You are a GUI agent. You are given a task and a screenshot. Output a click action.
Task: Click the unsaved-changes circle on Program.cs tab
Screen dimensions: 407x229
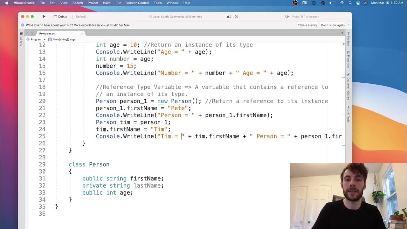pos(82,33)
